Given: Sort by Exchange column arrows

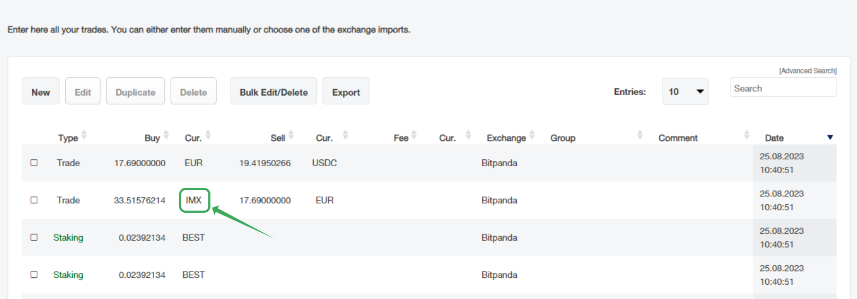Looking at the screenshot, I should tap(532, 135).
